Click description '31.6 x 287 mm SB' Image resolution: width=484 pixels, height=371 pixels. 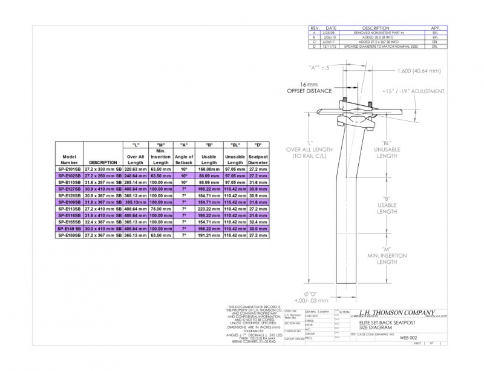(x=103, y=183)
